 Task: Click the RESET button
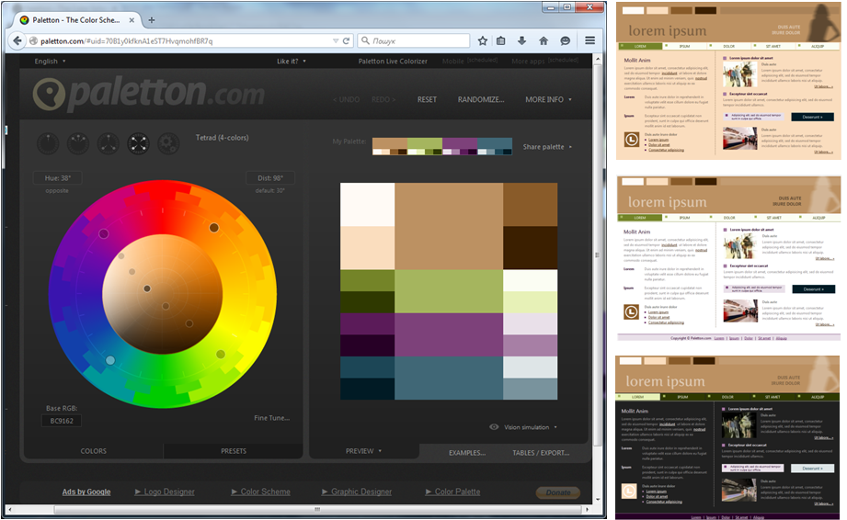[x=427, y=99]
